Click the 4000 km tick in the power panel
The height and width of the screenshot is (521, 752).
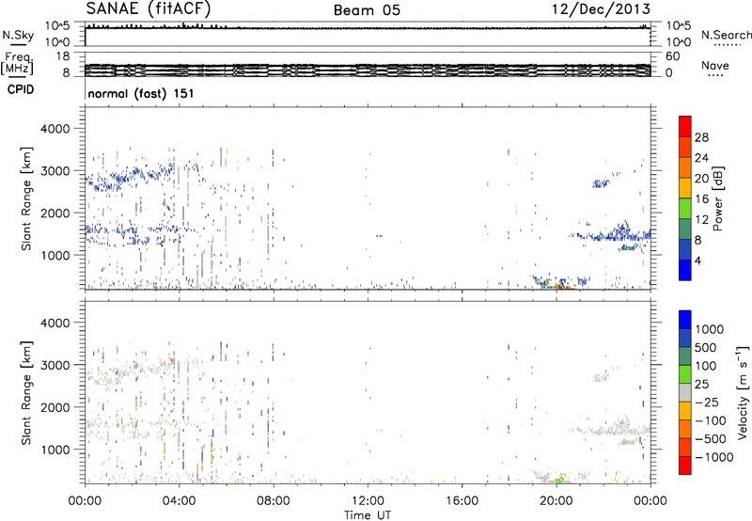[x=55, y=129]
